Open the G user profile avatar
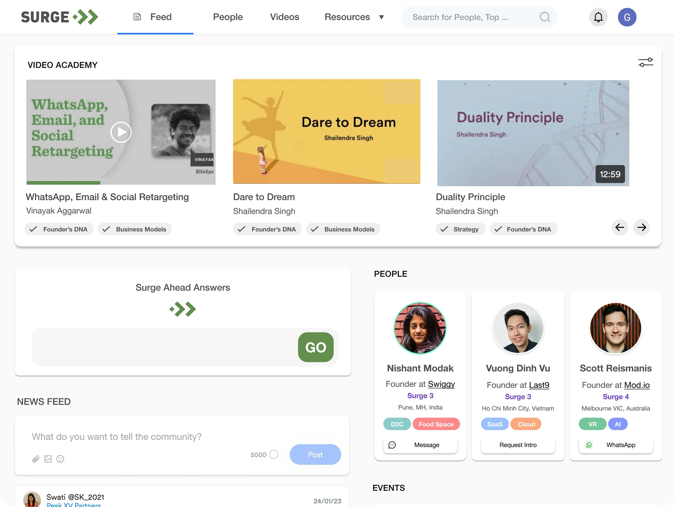The width and height of the screenshot is (675, 507). [x=627, y=17]
